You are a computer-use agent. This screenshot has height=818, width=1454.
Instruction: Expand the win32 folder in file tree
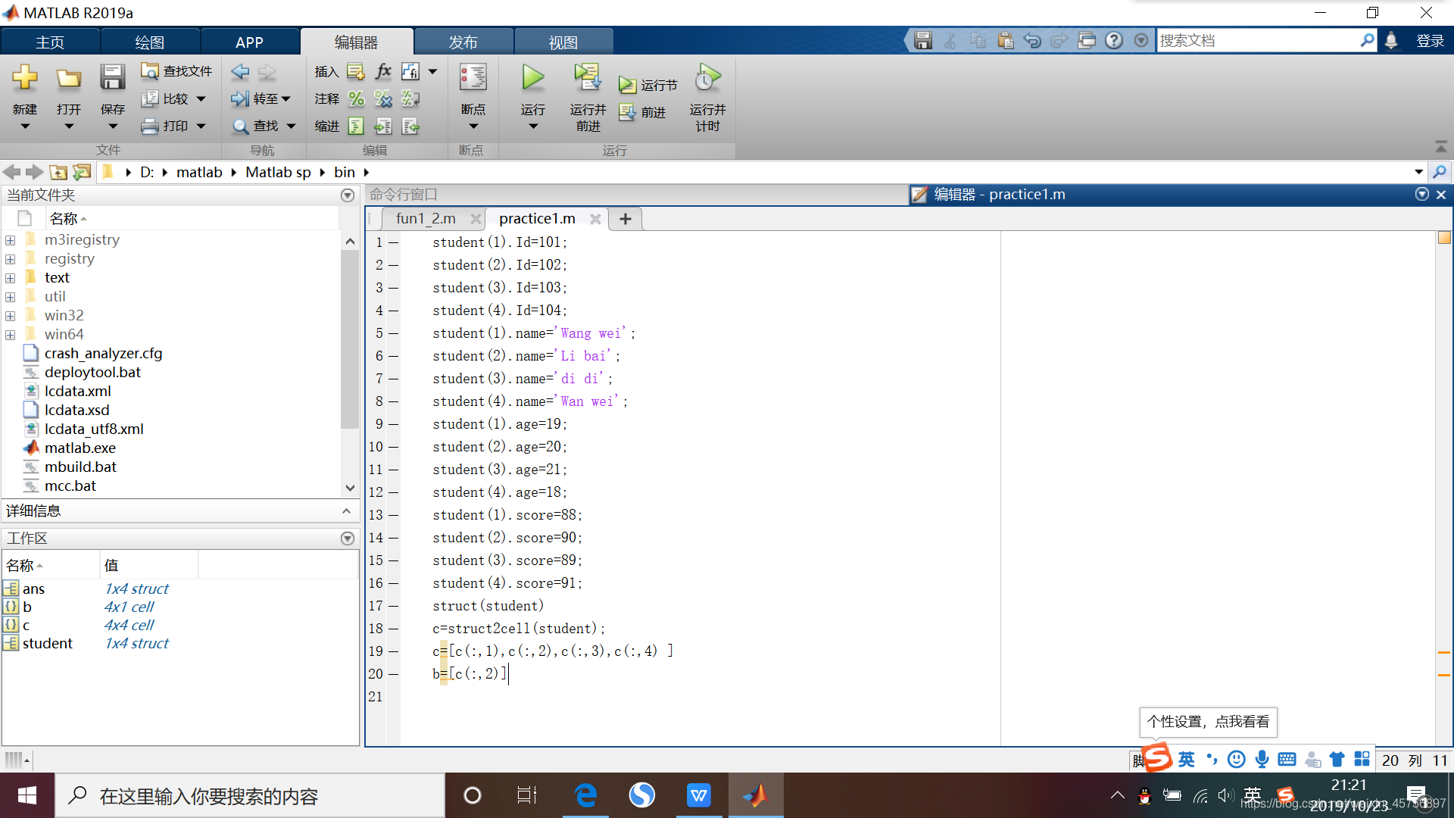click(11, 316)
